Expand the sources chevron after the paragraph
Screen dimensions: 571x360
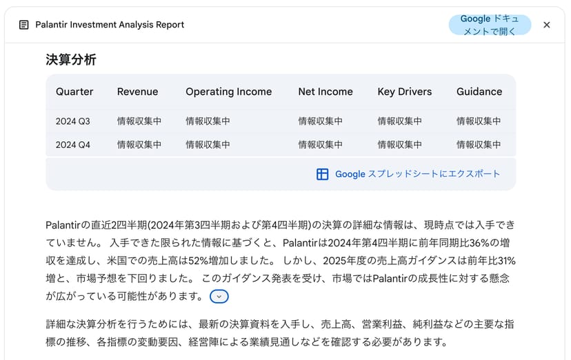pos(219,297)
